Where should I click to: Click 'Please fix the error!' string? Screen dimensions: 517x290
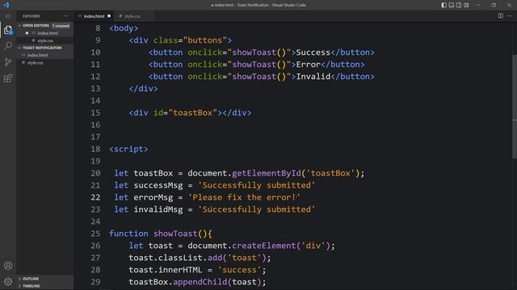244,197
